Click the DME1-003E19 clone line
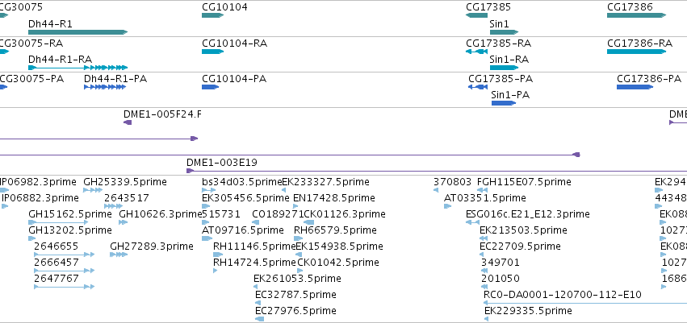The image size is (687, 323). (x=437, y=171)
